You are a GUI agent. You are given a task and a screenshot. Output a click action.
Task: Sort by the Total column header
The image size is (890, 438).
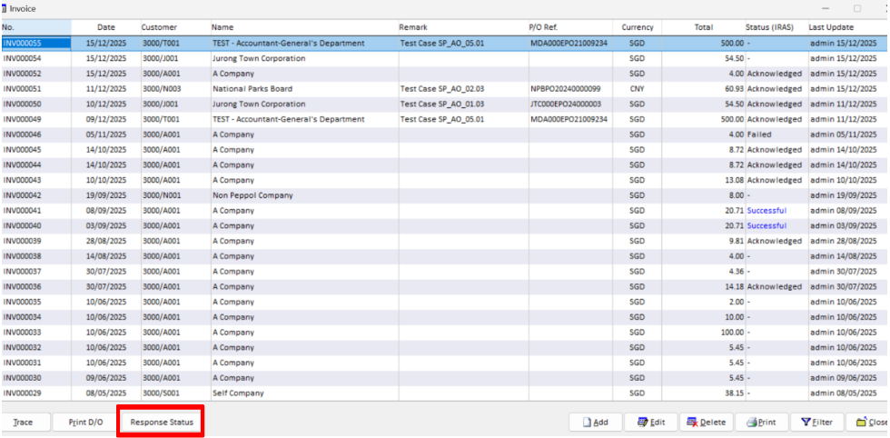[x=703, y=27]
